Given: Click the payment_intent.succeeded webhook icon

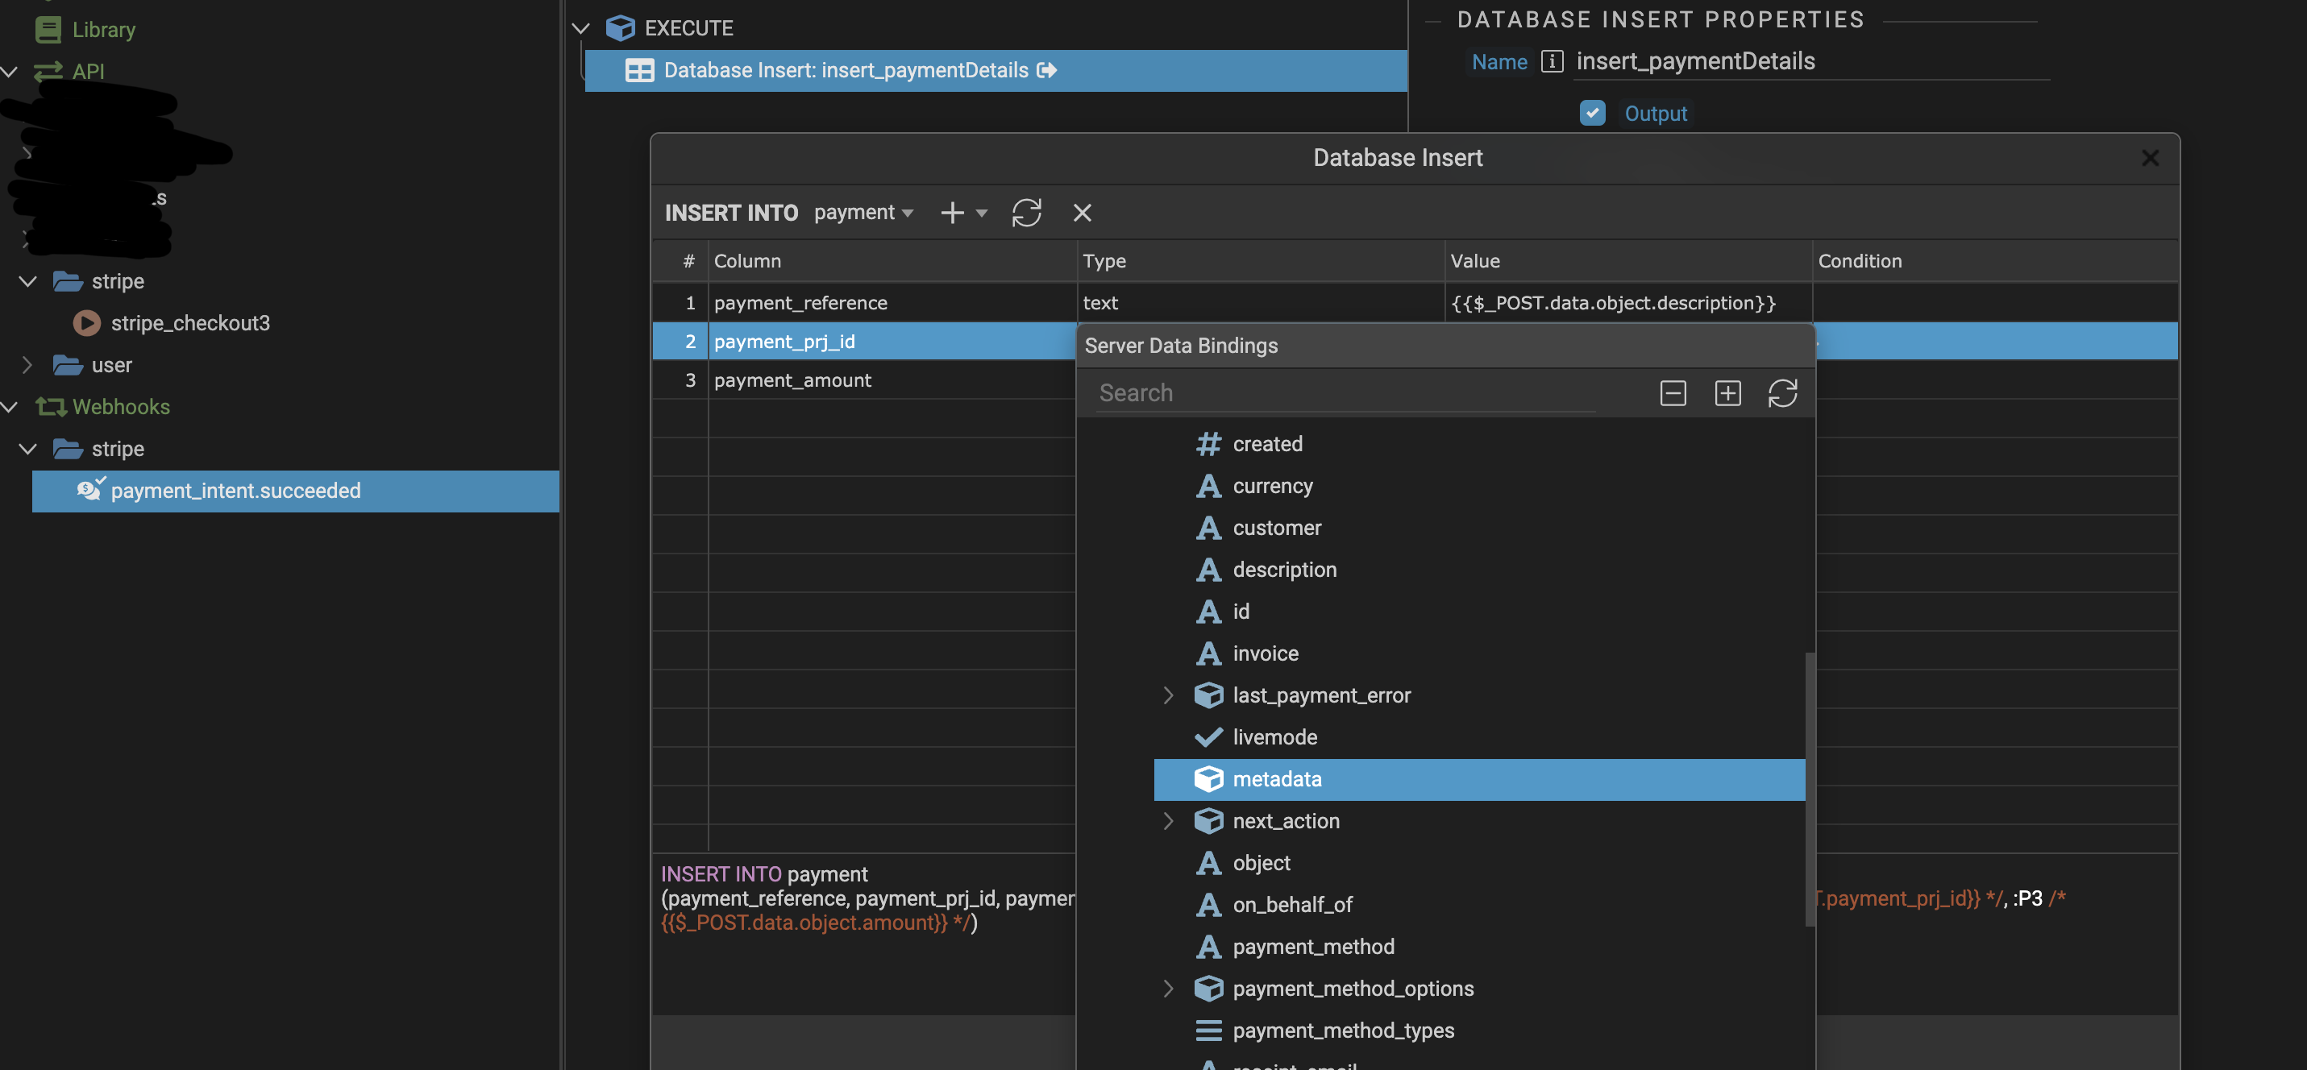Looking at the screenshot, I should 89,489.
